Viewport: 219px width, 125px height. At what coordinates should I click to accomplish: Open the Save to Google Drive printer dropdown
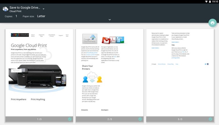(x=44, y=9)
